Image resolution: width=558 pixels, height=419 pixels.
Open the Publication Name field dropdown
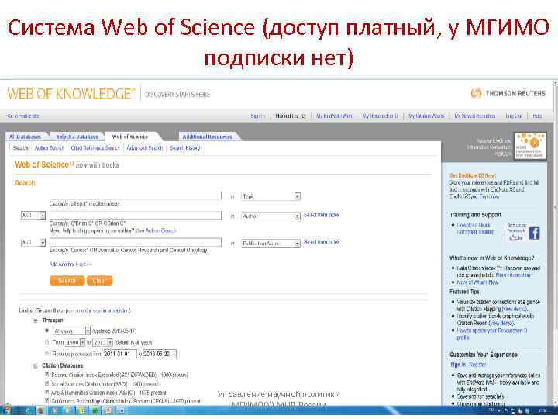pyautogui.click(x=270, y=244)
